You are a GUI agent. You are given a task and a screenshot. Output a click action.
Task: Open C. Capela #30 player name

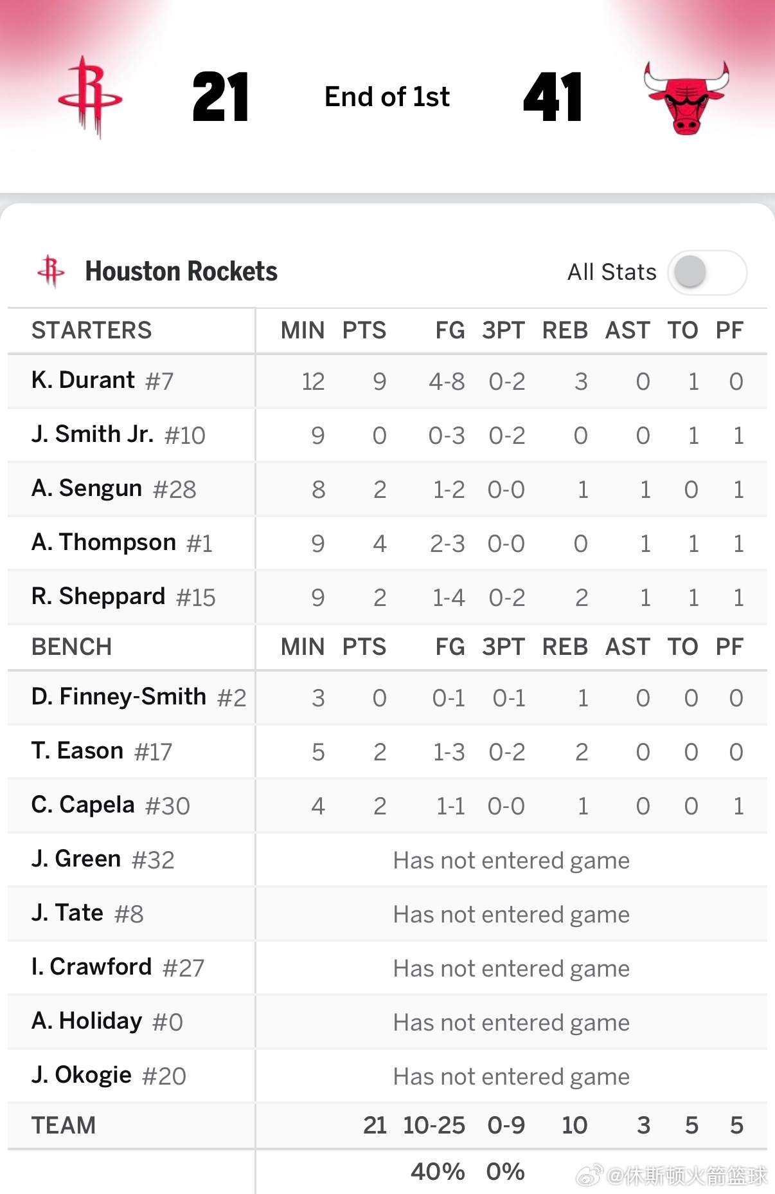pos(111,805)
